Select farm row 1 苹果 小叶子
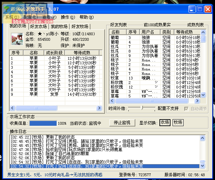The height and width of the screenshot is (180, 215). [56, 58]
